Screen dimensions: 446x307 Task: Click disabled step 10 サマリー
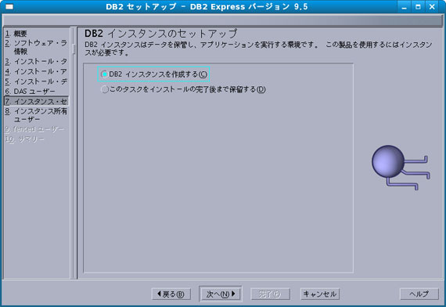25,139
